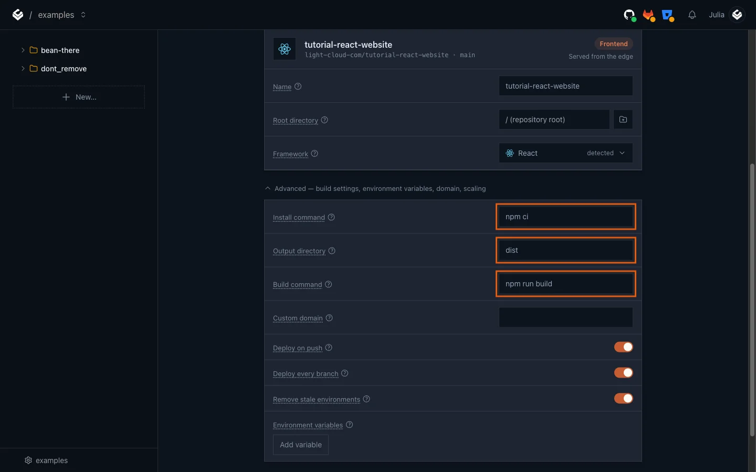Open the Bitbucket integration icon
The height and width of the screenshot is (472, 756).
click(x=668, y=15)
